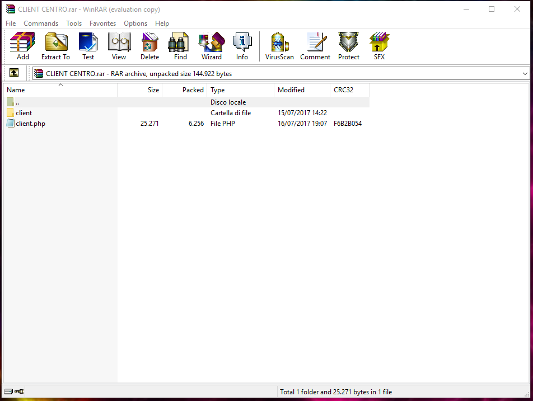Open the Tools menu
The width and height of the screenshot is (533, 401).
[x=74, y=23]
